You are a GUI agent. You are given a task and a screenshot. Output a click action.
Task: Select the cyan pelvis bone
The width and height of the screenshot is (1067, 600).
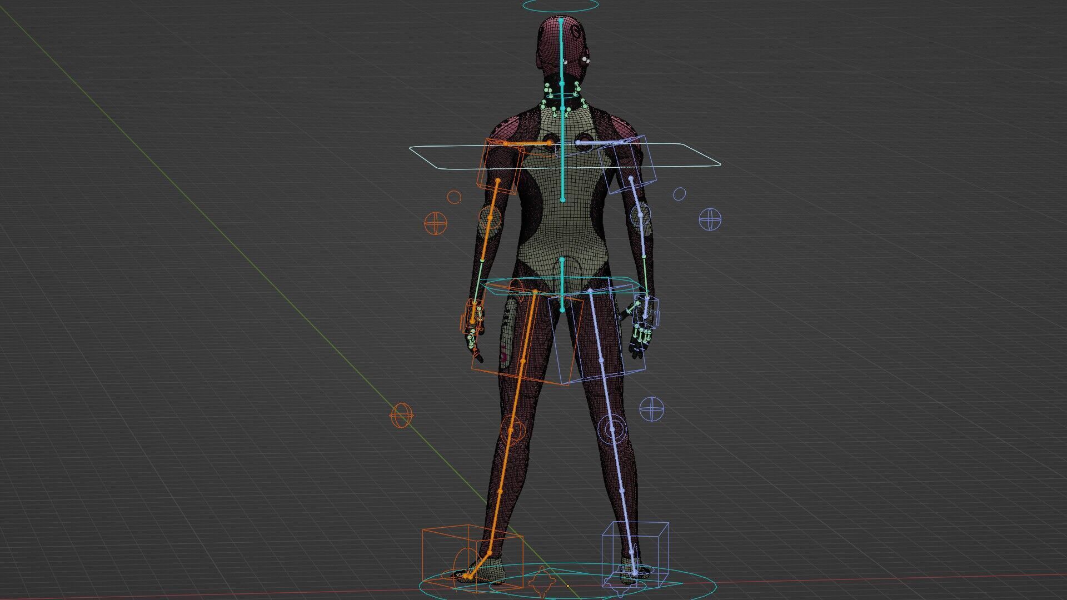(562, 284)
